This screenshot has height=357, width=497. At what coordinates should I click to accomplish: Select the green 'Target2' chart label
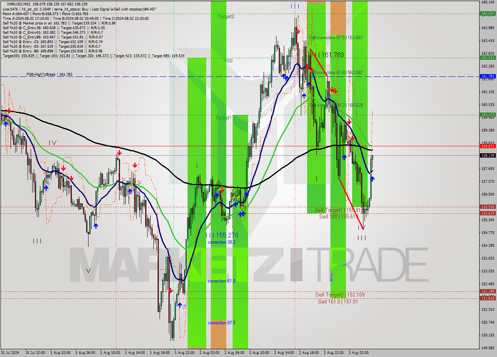point(226,17)
